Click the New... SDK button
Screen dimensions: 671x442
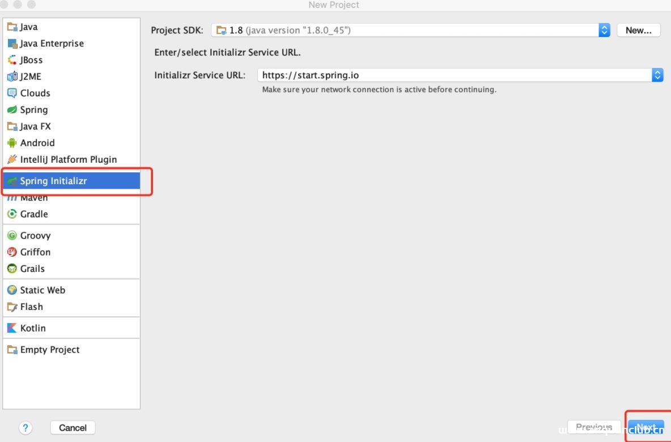point(638,31)
